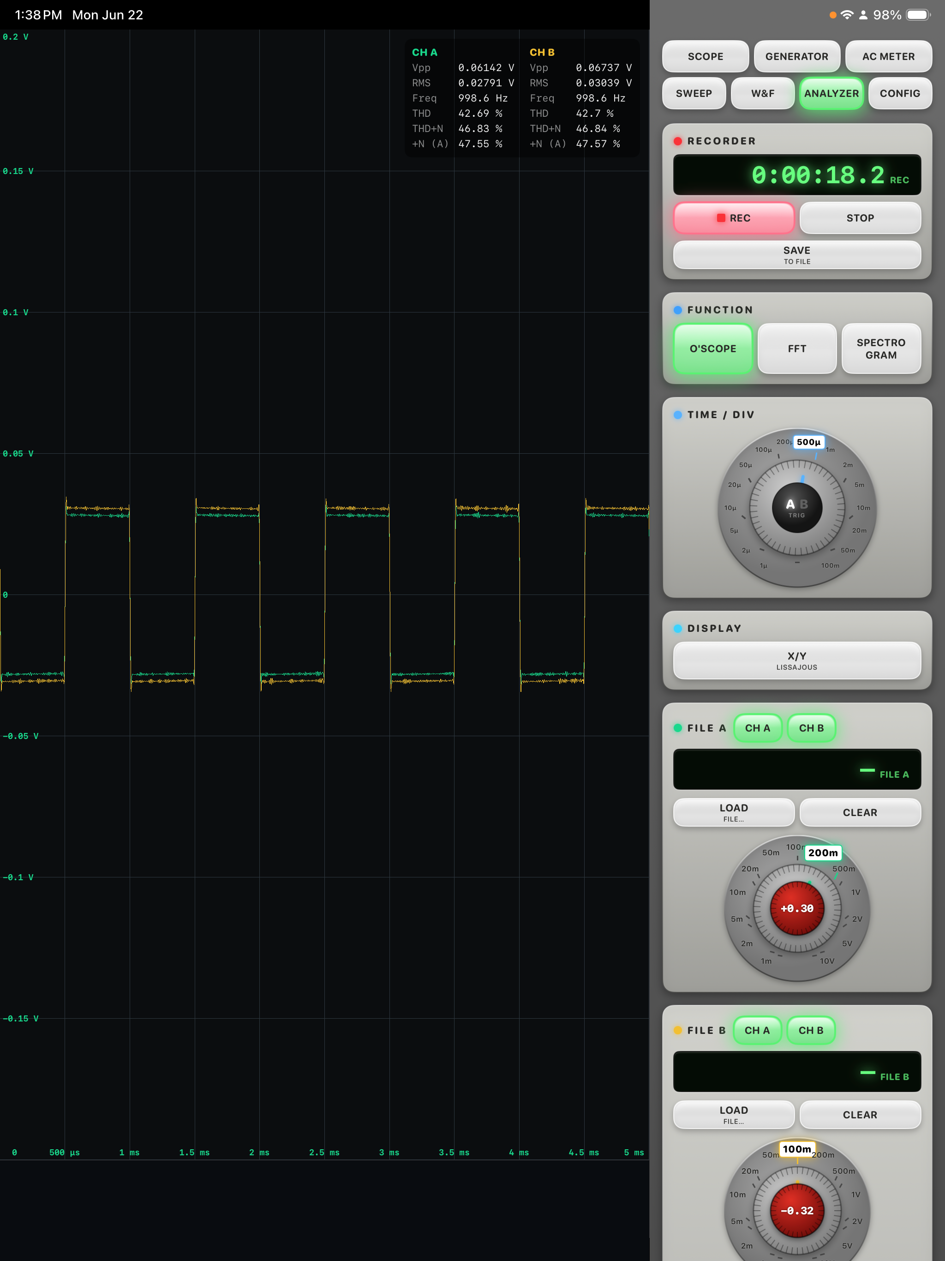
Task: Clear File A
Action: tap(860, 812)
